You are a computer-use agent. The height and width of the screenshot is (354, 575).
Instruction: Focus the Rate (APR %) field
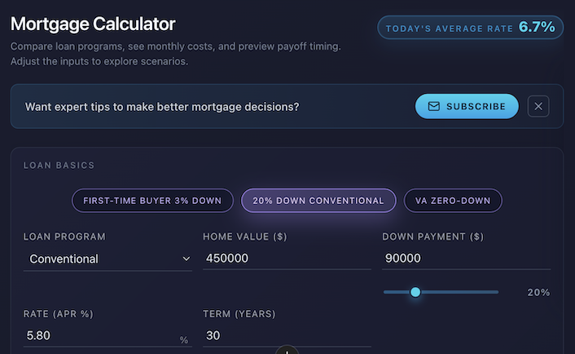(x=98, y=335)
